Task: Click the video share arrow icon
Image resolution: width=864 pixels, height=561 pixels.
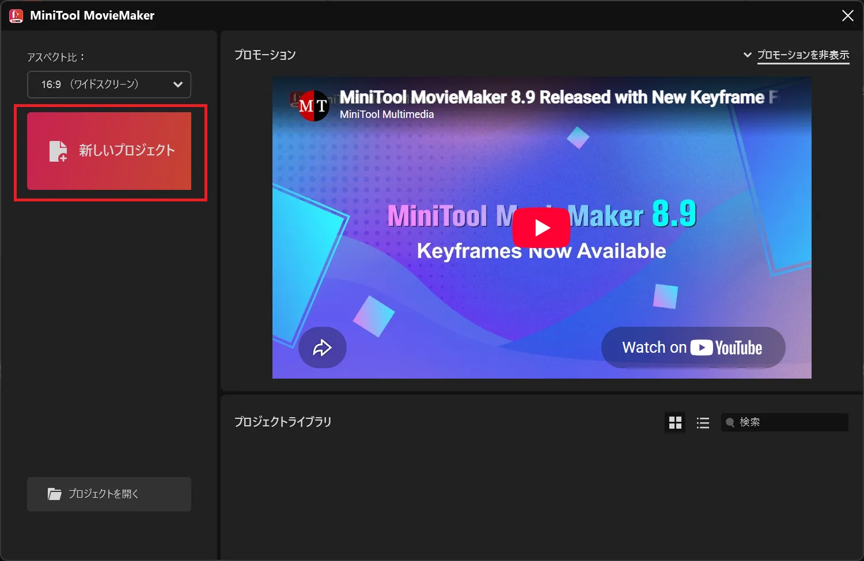Action: pos(323,348)
